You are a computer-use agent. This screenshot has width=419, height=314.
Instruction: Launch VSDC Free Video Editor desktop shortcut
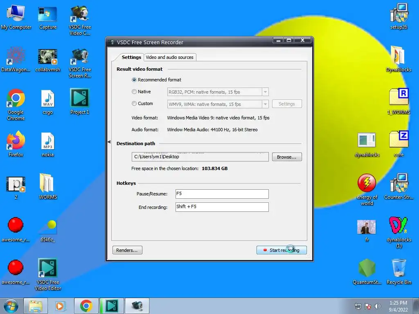[47, 274]
